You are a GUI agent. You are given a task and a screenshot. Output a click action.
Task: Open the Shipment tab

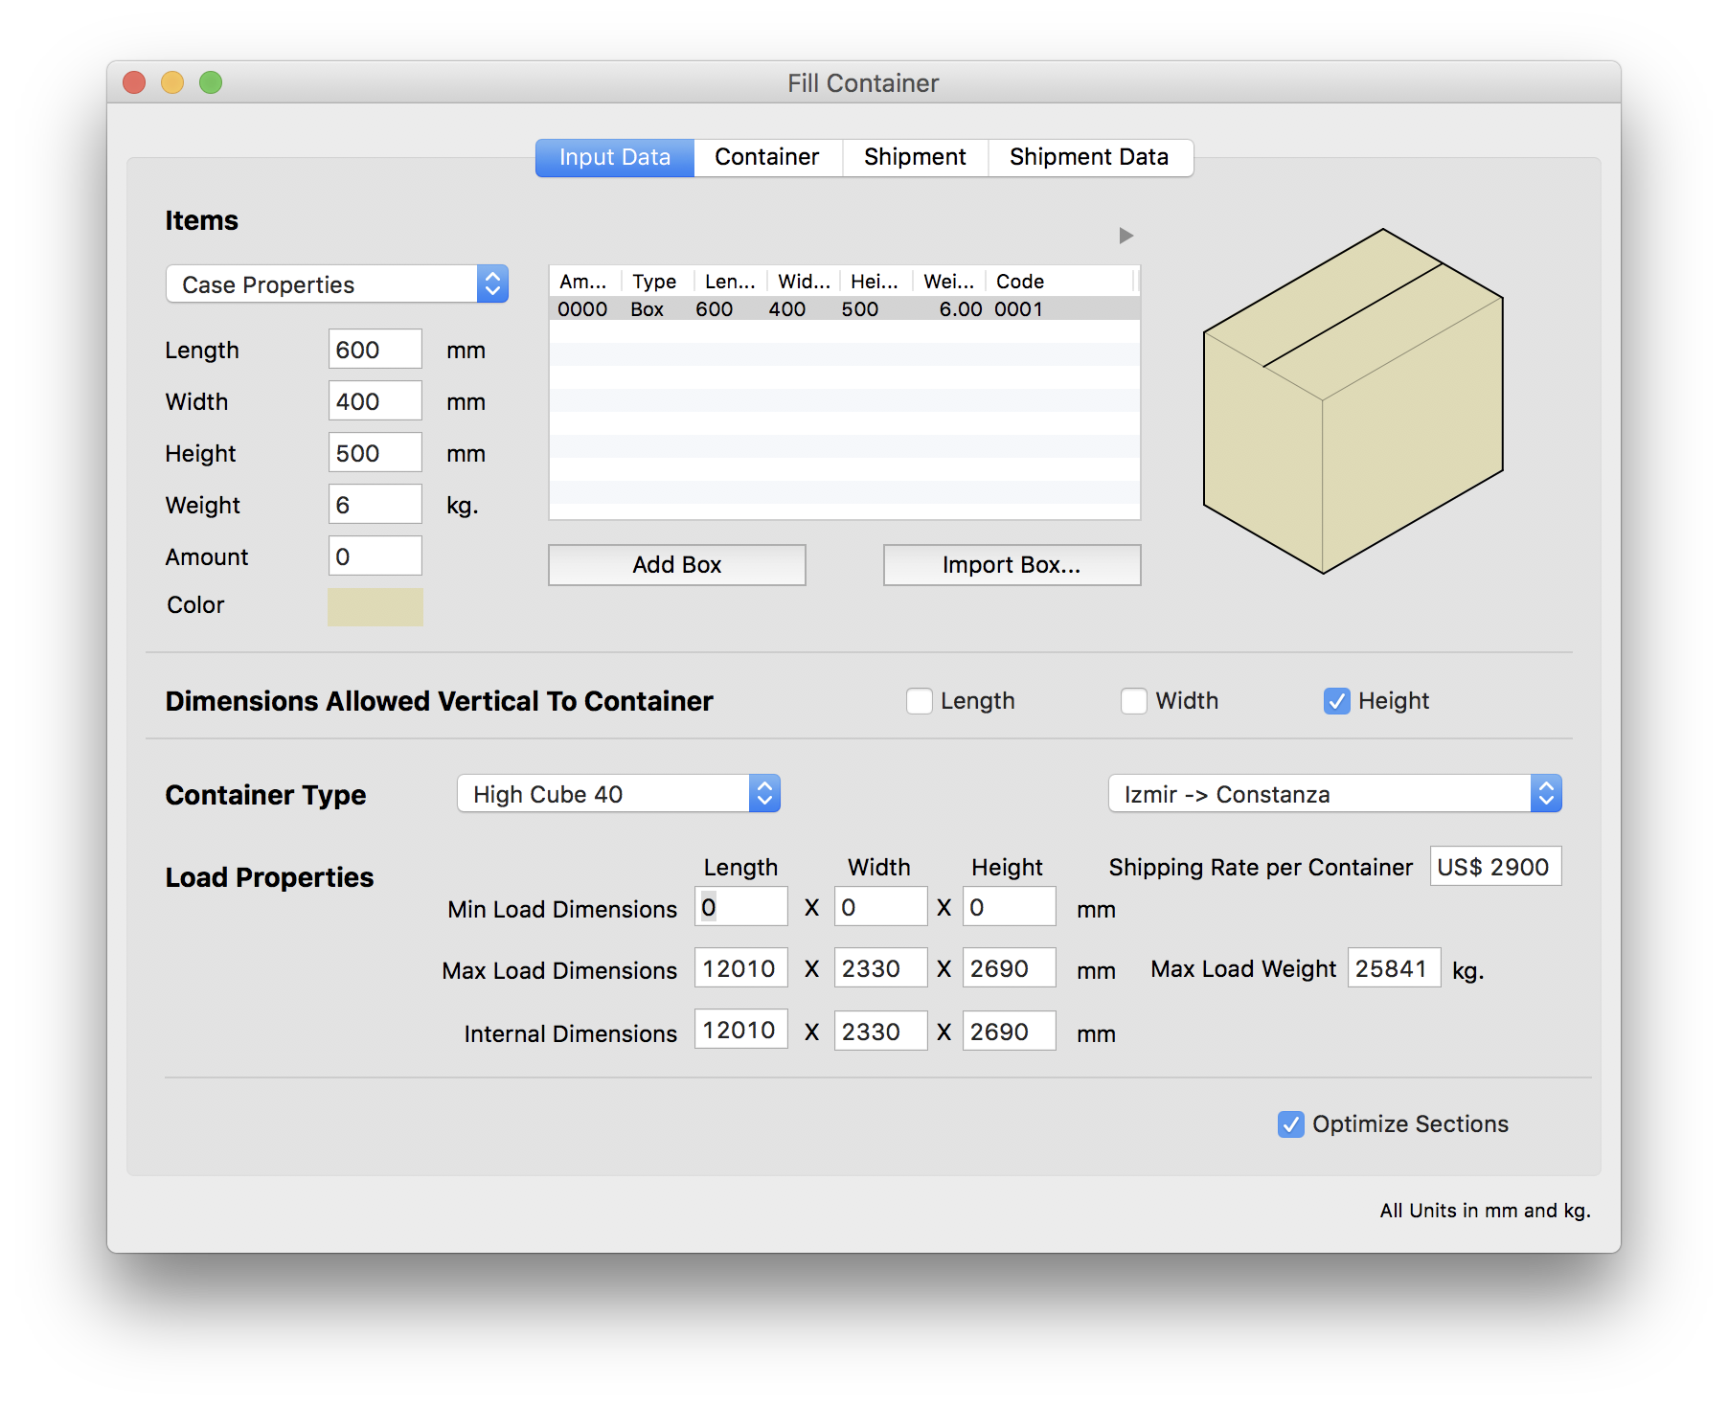pyautogui.click(x=915, y=157)
